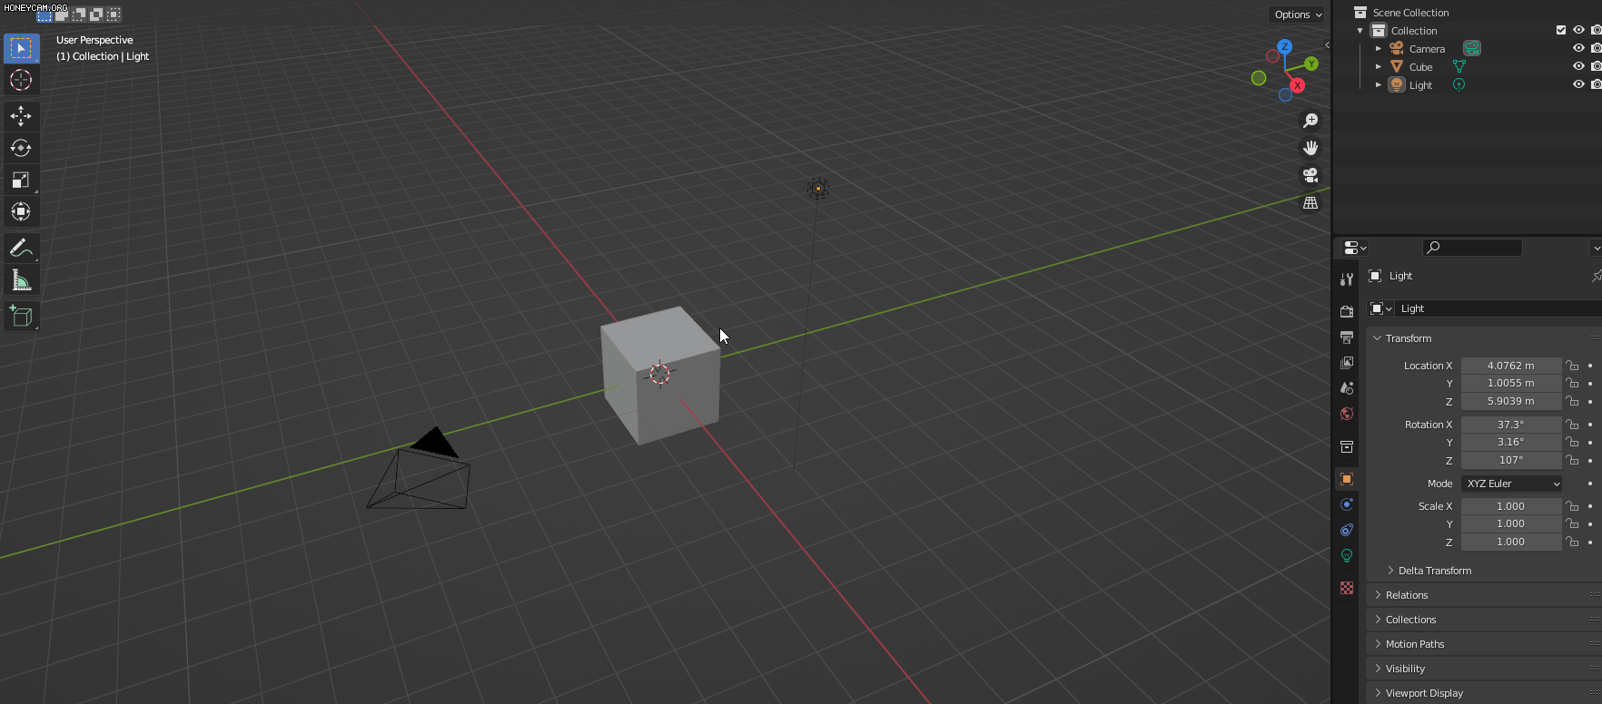Select the Transform tool
The image size is (1602, 704).
pos(21,211)
